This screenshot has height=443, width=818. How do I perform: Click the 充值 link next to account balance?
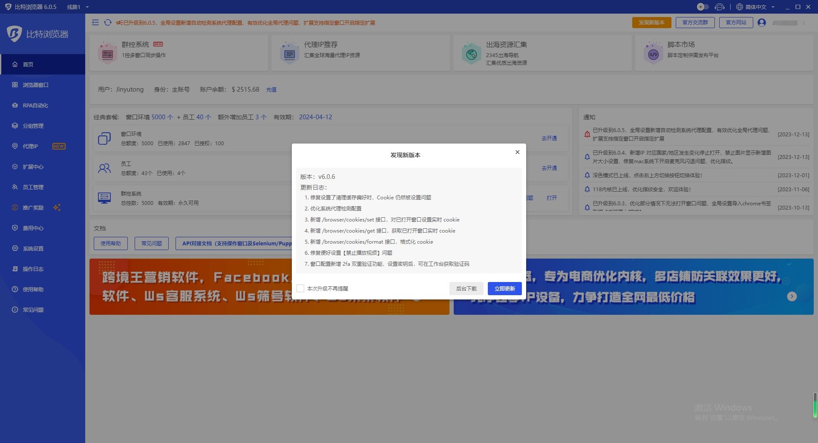[x=271, y=89]
